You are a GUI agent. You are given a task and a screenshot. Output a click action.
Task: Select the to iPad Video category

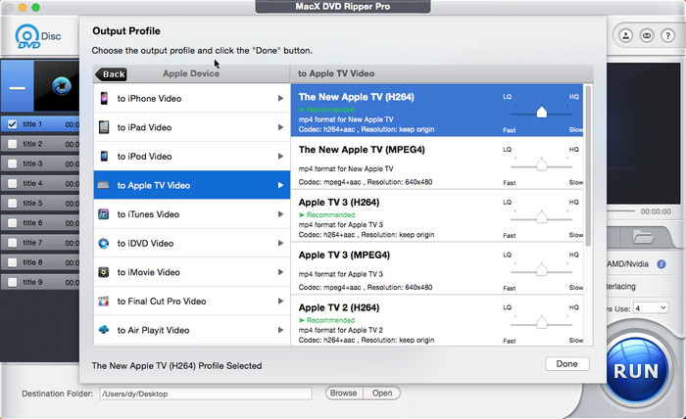(192, 127)
